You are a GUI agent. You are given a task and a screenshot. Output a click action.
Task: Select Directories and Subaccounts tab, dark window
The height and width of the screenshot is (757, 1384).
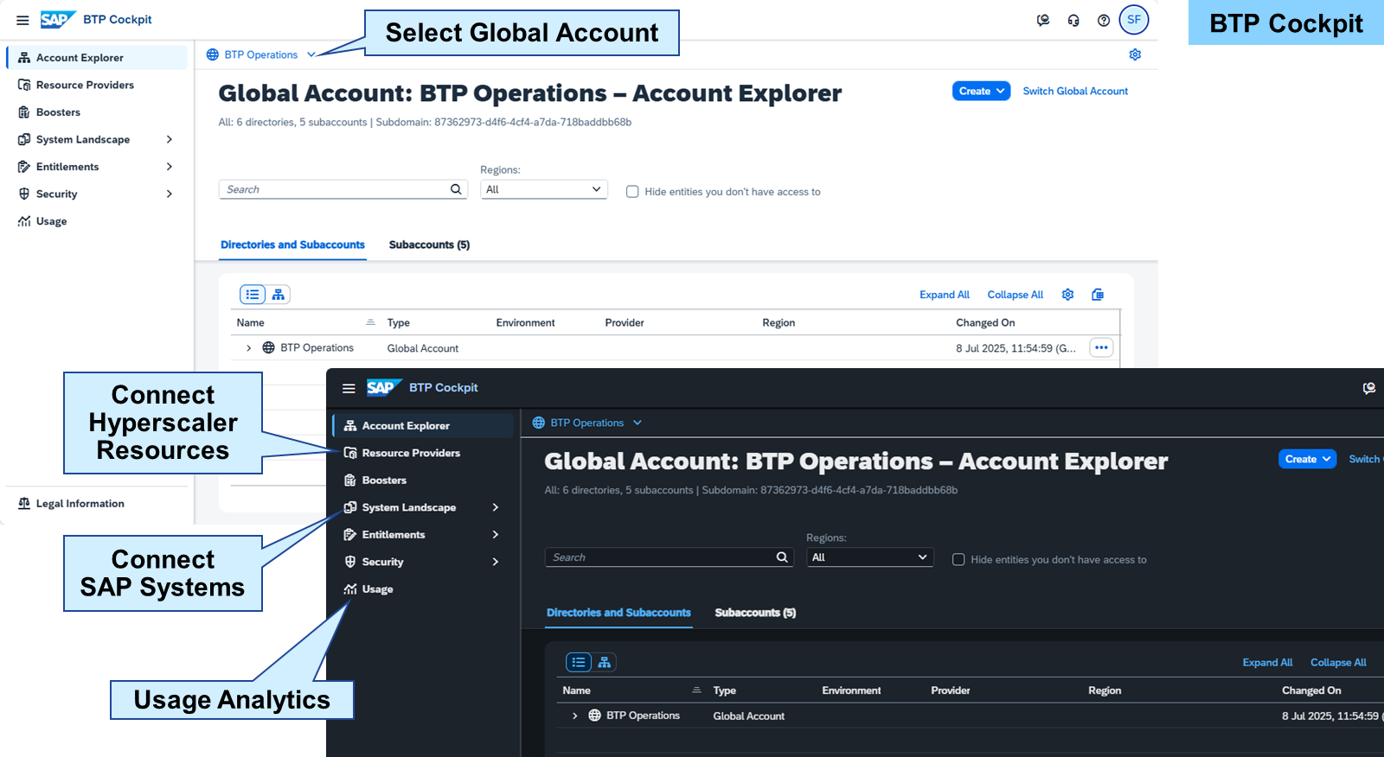(x=618, y=613)
